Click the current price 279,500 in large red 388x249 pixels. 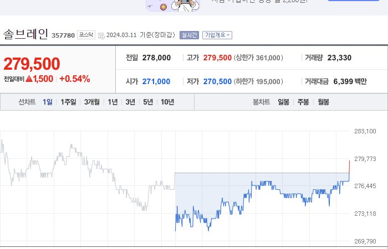point(32,64)
